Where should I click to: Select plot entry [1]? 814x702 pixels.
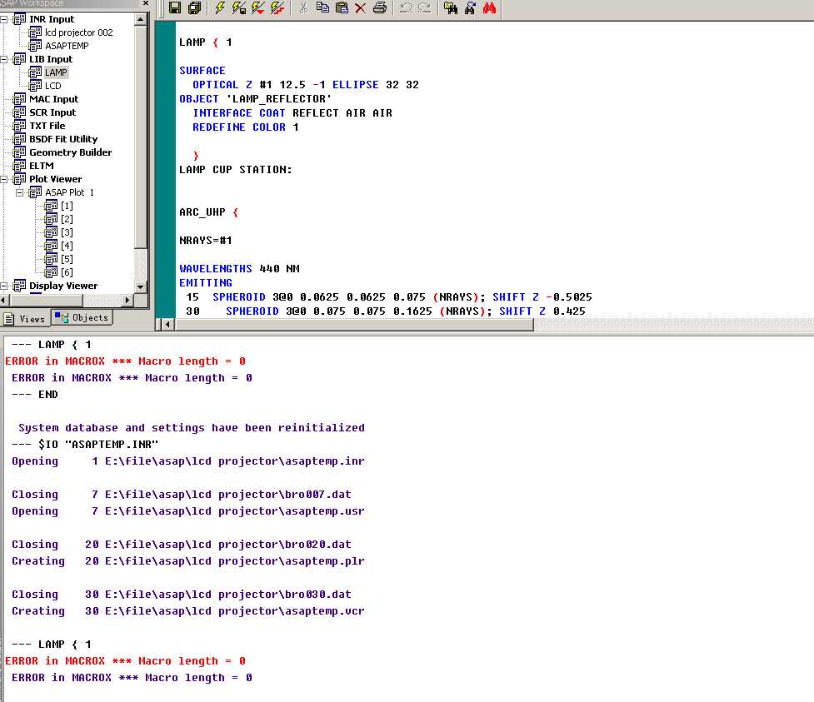point(67,206)
